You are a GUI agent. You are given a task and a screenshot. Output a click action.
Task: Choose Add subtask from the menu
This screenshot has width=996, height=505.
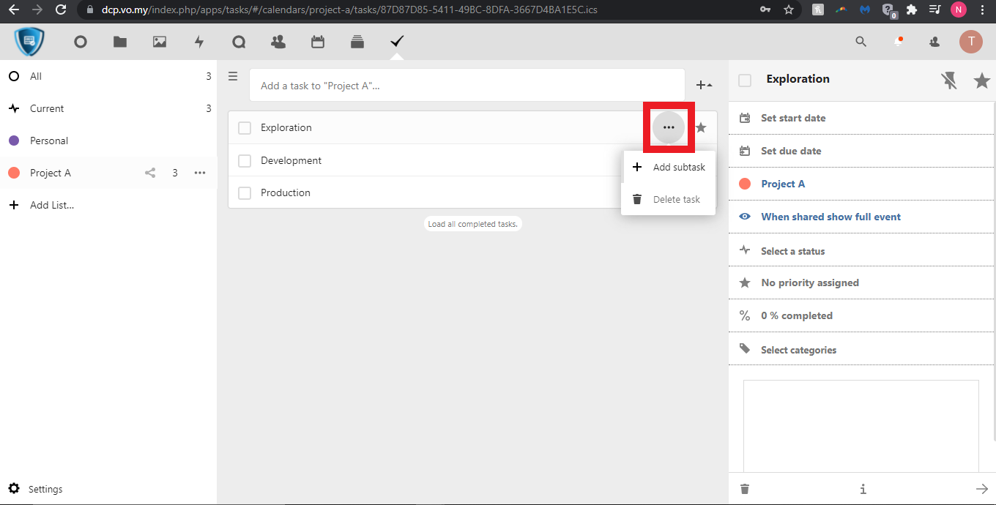(x=678, y=167)
